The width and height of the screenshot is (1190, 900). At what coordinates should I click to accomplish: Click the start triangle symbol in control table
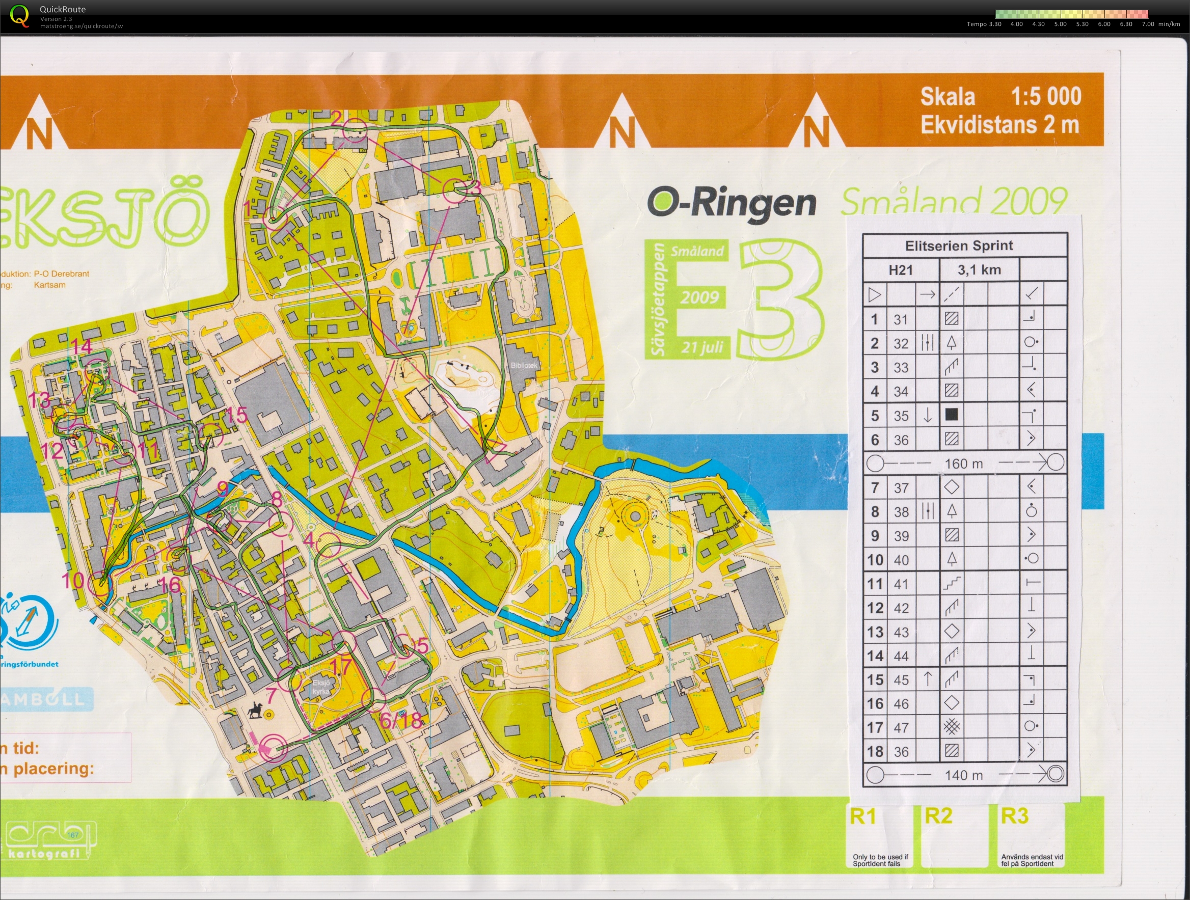(x=875, y=295)
